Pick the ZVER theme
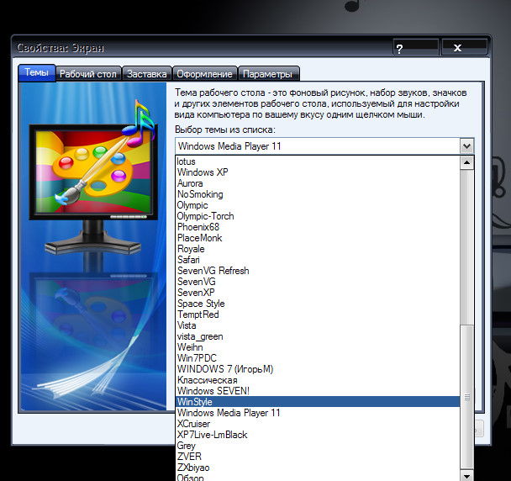 click(318, 457)
